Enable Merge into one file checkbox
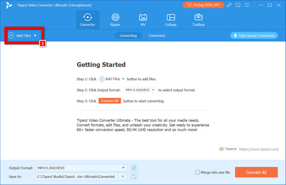Image resolution: width=286 pixels, height=185 pixels. pos(197,172)
